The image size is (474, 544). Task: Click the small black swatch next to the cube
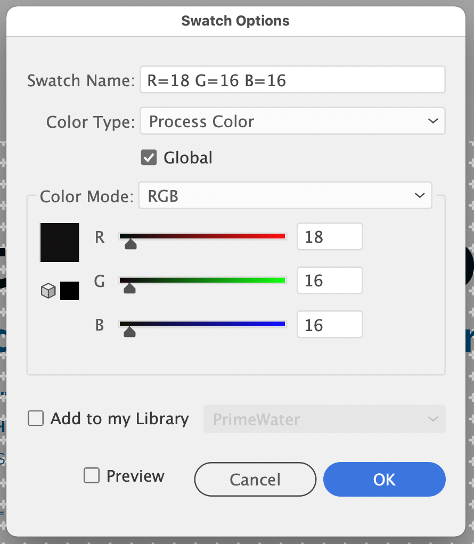tap(70, 291)
